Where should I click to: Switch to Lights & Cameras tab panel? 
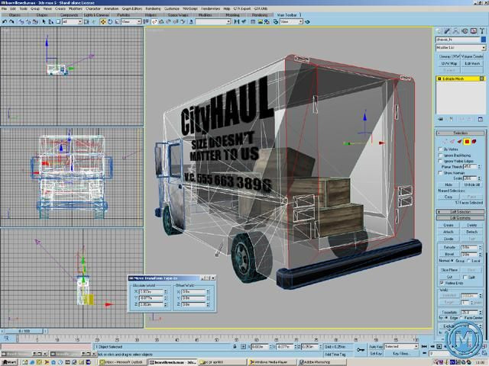[x=96, y=15]
